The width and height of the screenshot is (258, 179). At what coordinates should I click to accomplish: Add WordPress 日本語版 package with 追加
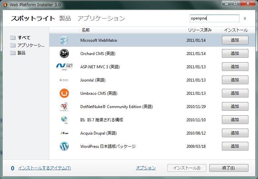[235, 146]
